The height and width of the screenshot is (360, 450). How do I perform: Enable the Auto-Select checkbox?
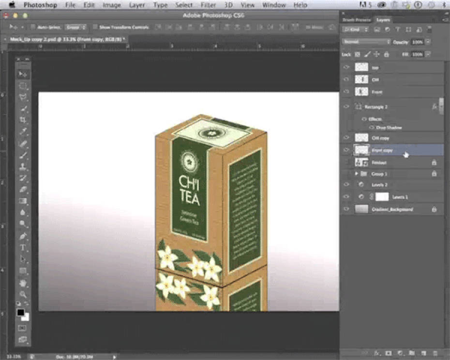point(33,27)
